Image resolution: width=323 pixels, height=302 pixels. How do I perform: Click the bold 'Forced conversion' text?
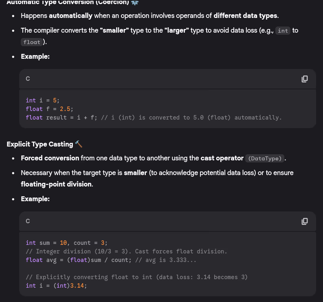click(x=50, y=158)
